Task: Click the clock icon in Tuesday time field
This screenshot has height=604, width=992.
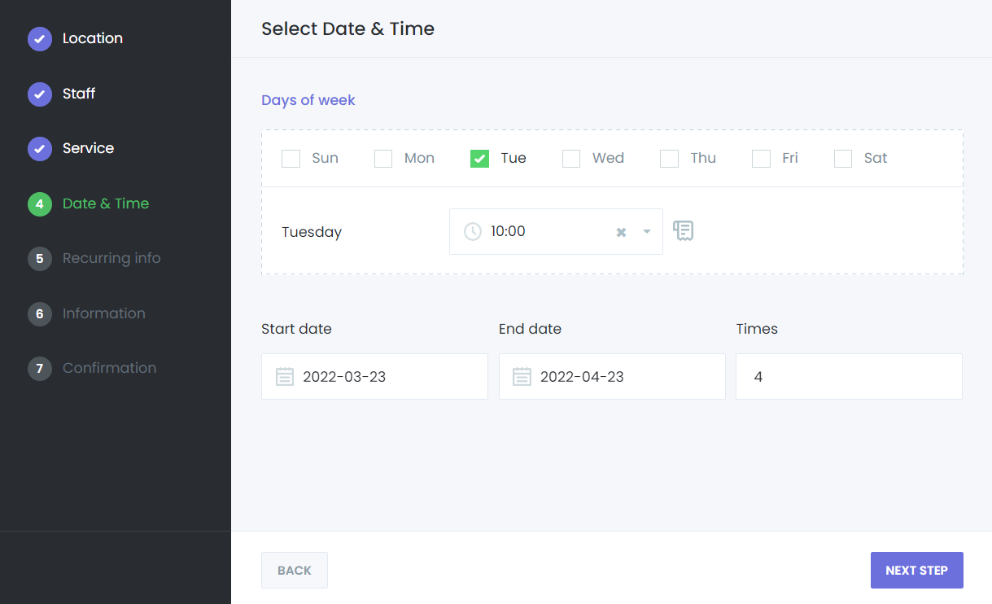Action: pos(473,232)
